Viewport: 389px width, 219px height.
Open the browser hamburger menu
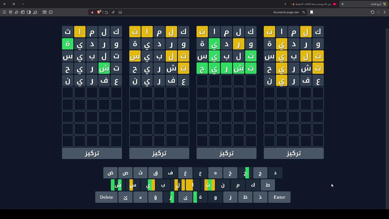pyautogui.click(x=4, y=12)
